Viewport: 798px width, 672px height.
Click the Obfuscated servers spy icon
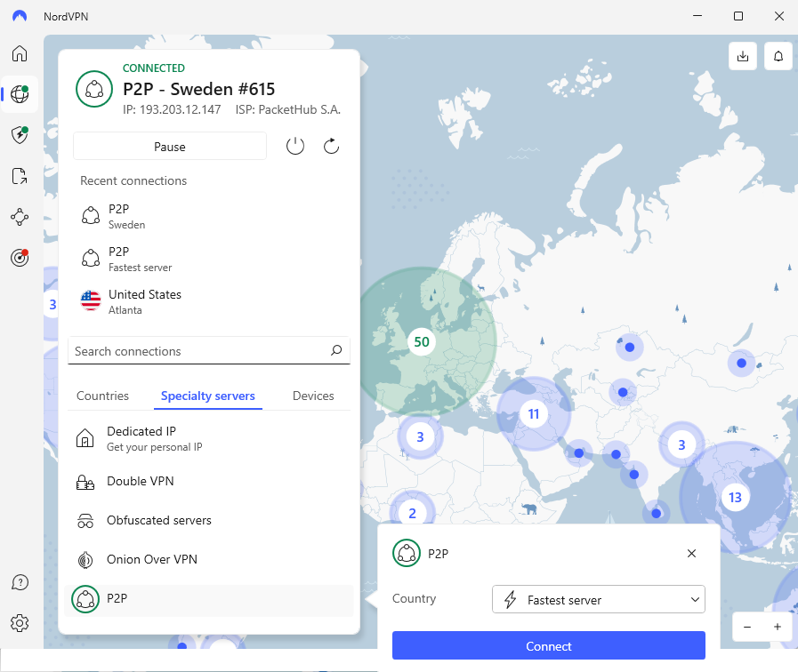pos(85,521)
